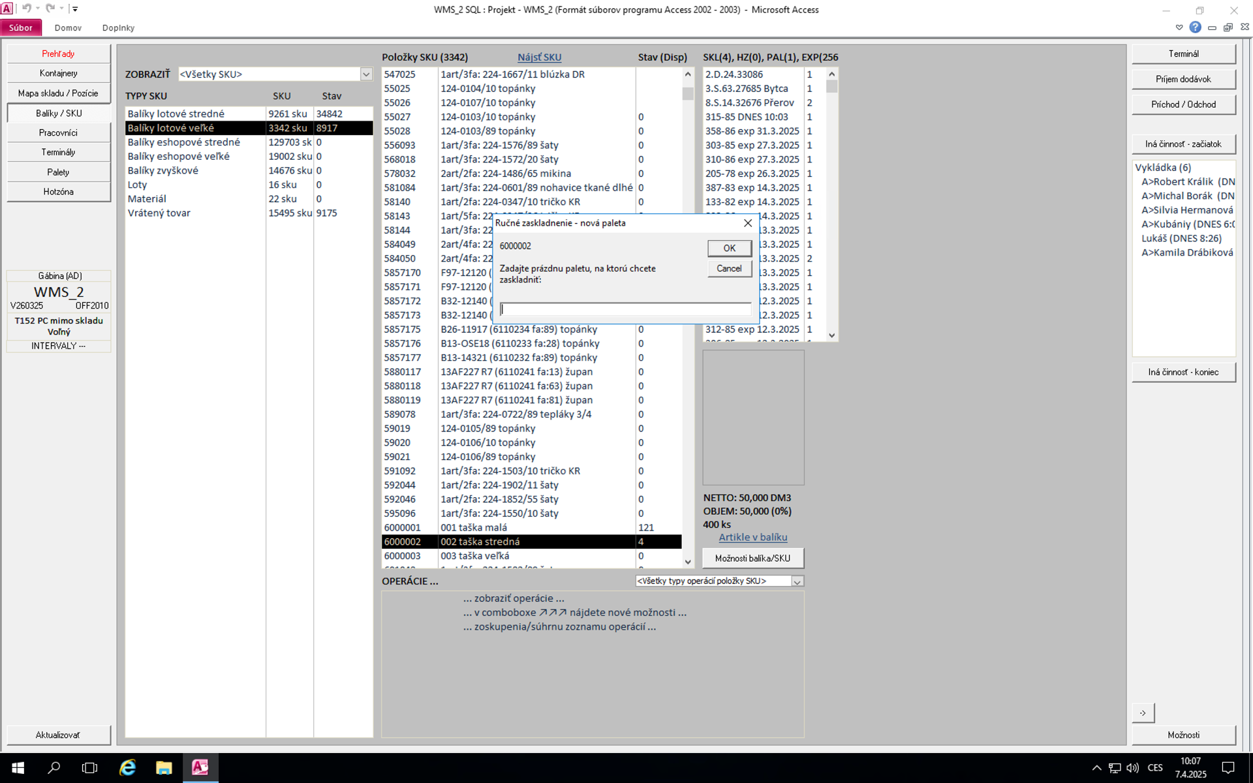Open File Explorer from the taskbar
The width and height of the screenshot is (1253, 783).
click(164, 767)
